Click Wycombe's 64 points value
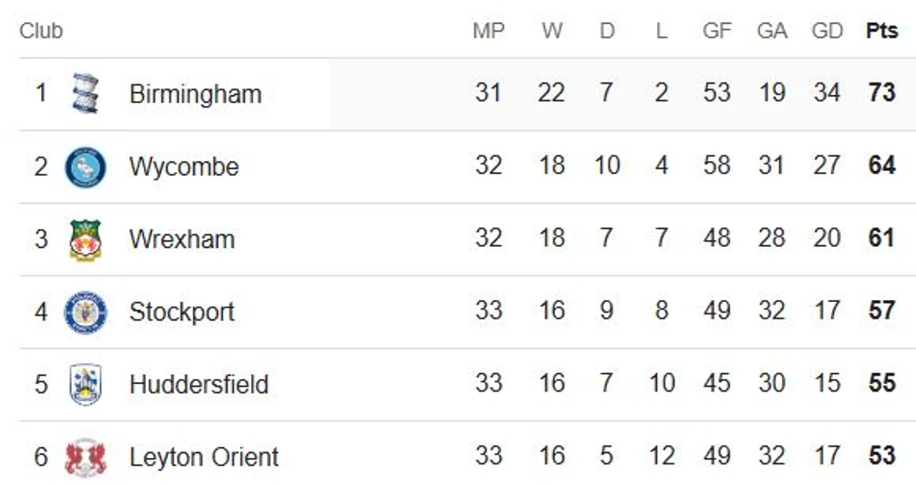 point(881,166)
